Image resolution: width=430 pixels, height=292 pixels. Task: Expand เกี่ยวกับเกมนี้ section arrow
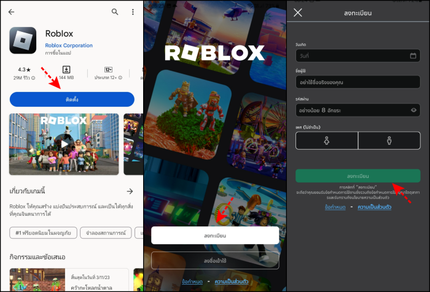tap(130, 191)
